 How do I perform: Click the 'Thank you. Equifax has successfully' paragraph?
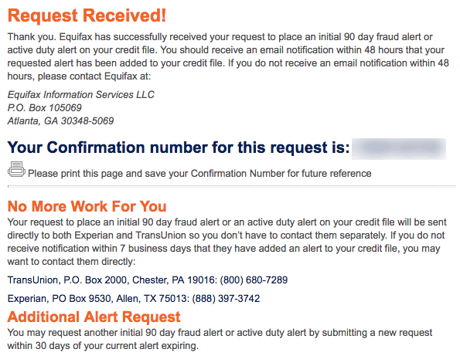coord(228,56)
